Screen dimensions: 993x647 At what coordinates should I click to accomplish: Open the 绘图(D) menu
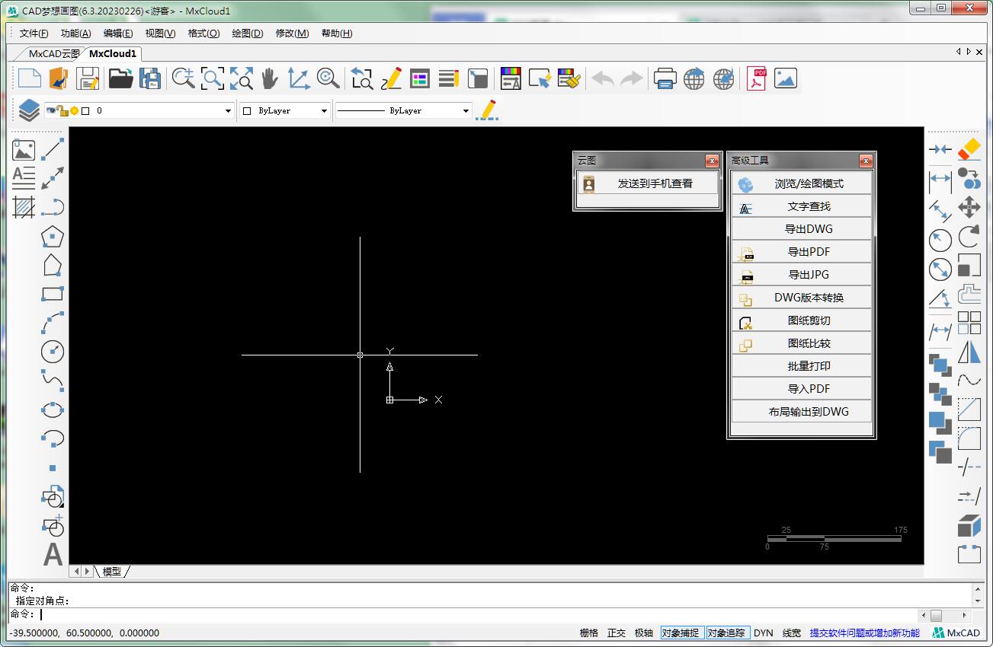click(x=247, y=33)
